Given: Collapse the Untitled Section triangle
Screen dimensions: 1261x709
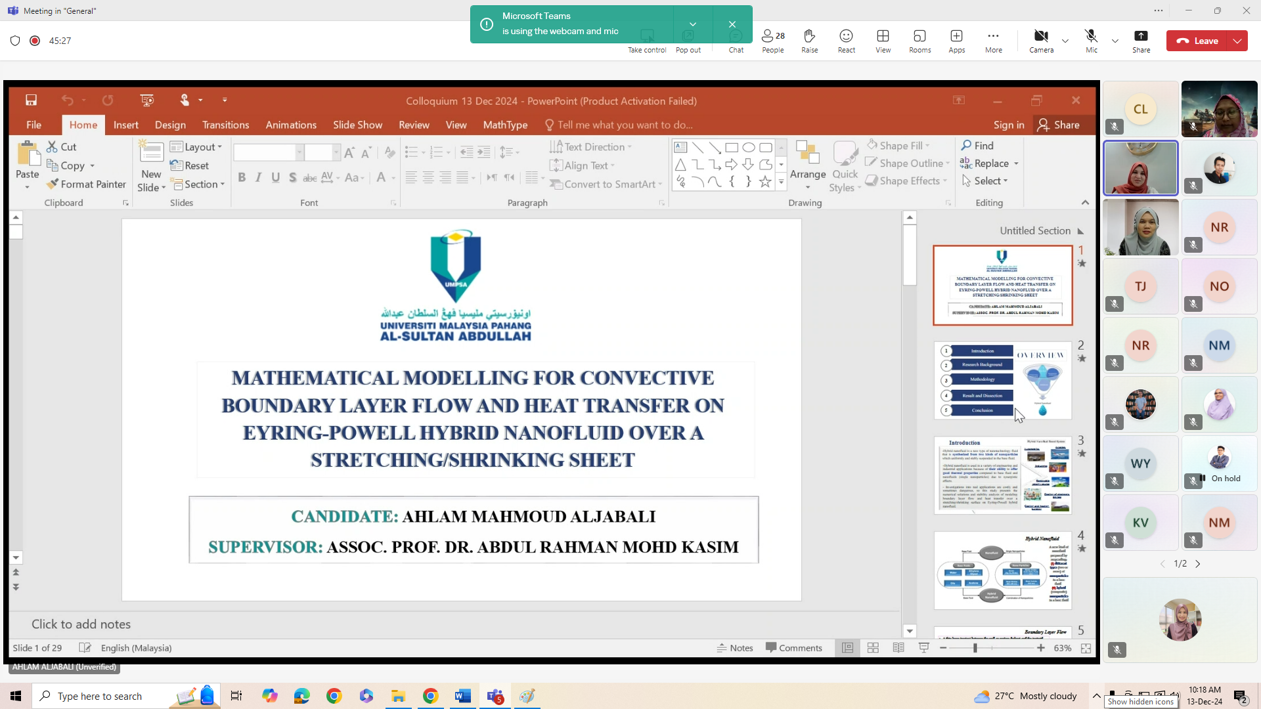Looking at the screenshot, I should click(1081, 231).
